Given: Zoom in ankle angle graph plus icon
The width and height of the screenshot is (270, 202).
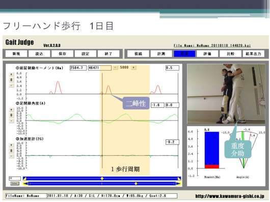Looking at the screenshot, I should 11,110.
